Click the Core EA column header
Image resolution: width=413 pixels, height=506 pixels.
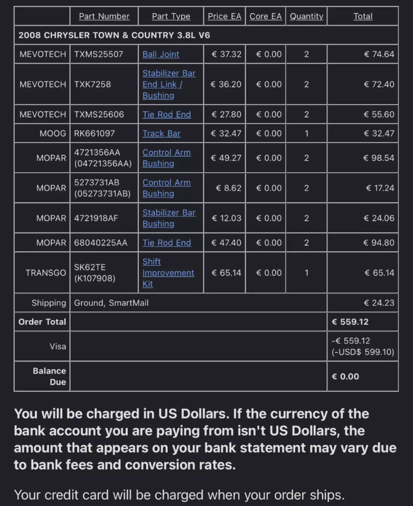tap(265, 16)
